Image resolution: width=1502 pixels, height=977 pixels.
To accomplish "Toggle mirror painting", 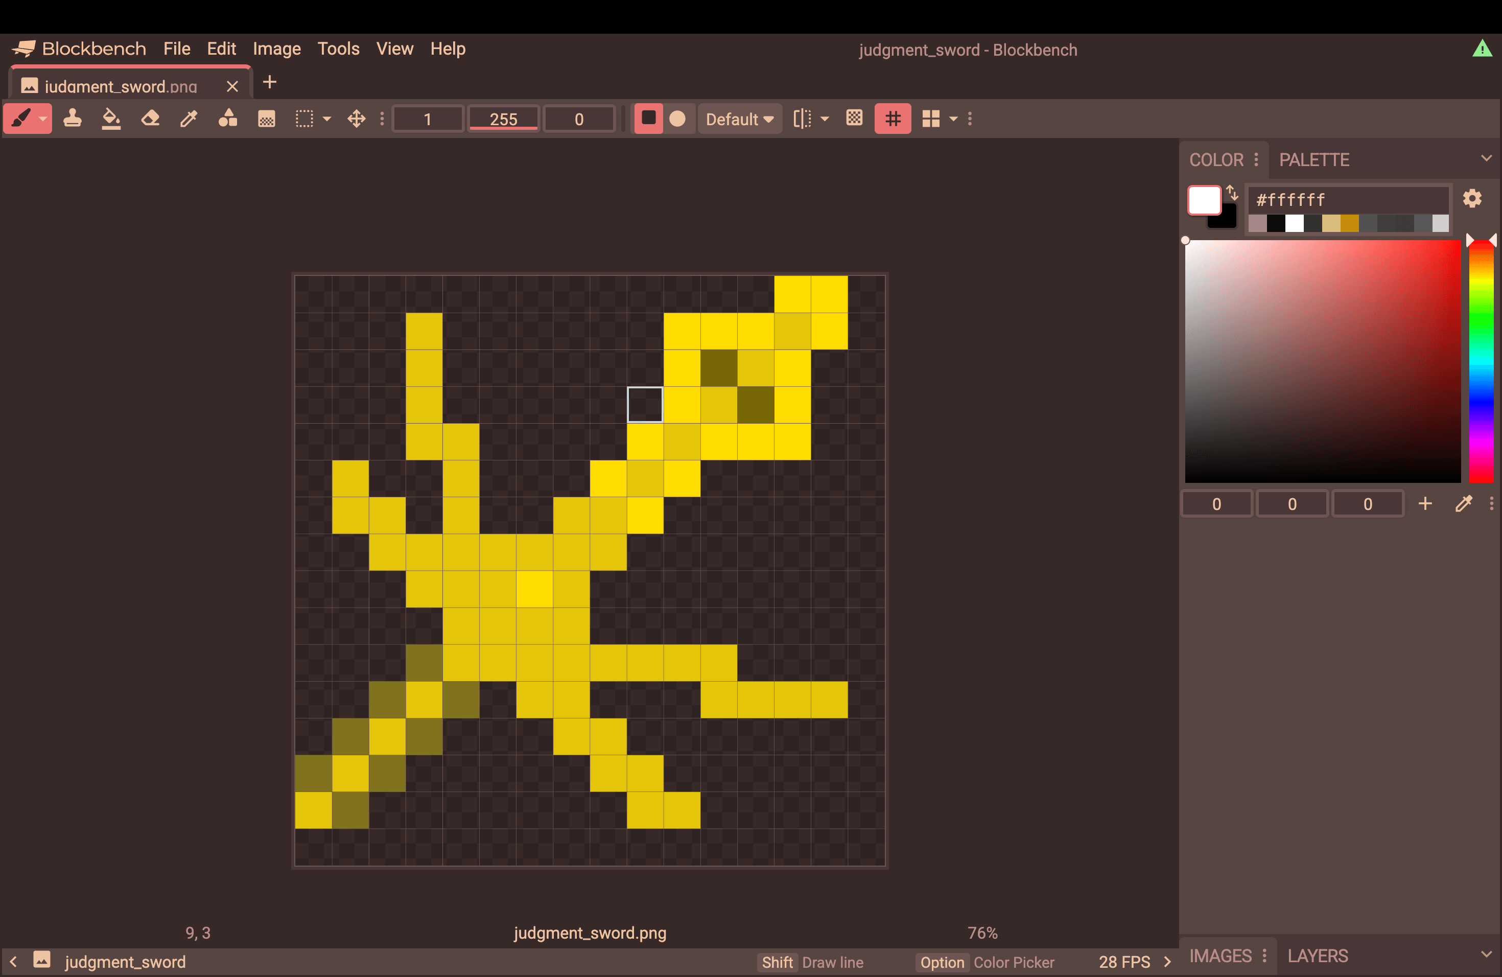I will pyautogui.click(x=802, y=119).
